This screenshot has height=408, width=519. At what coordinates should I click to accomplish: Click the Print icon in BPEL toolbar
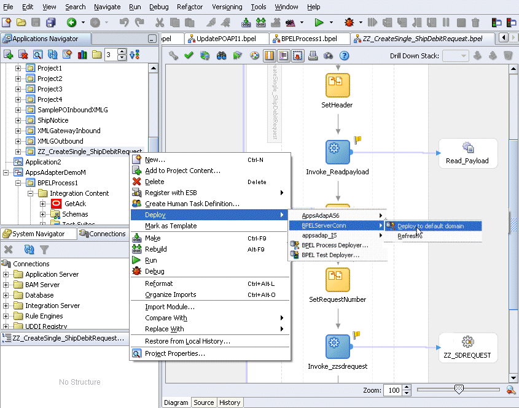point(313,56)
